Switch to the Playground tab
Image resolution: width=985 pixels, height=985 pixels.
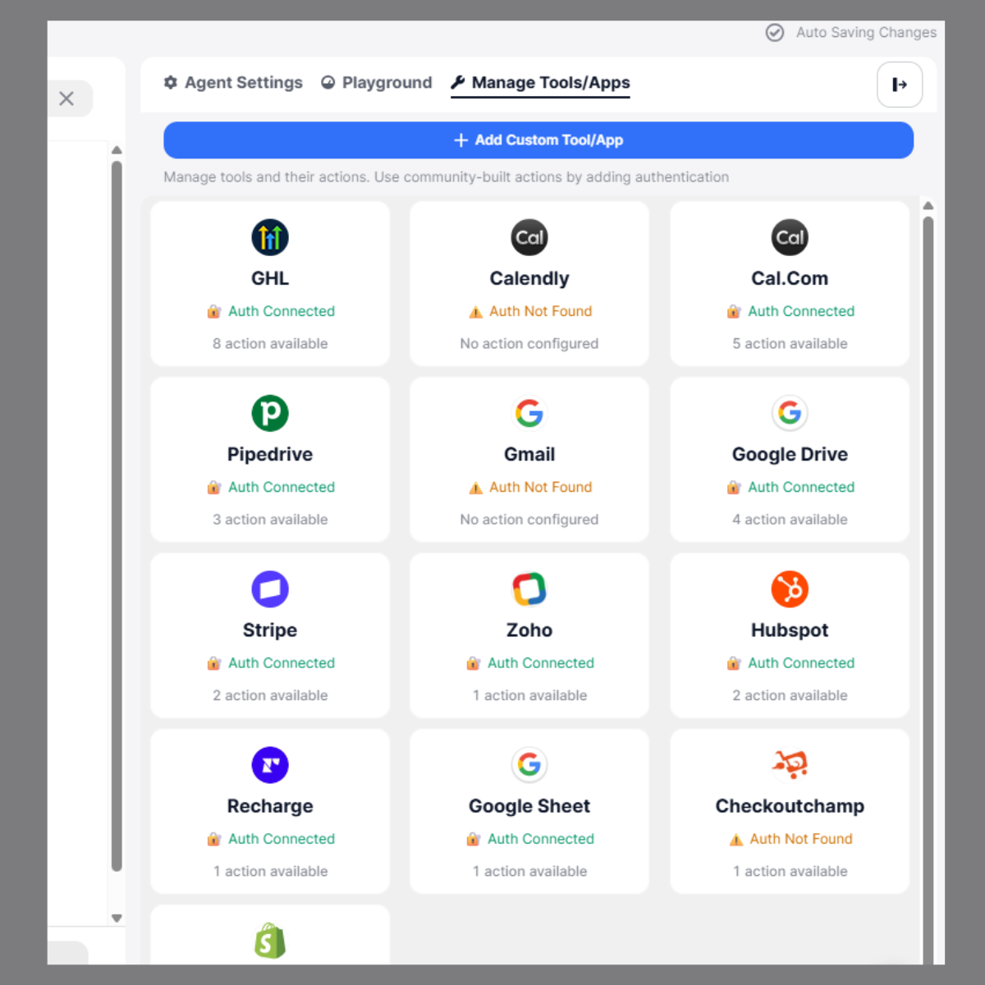pos(376,82)
